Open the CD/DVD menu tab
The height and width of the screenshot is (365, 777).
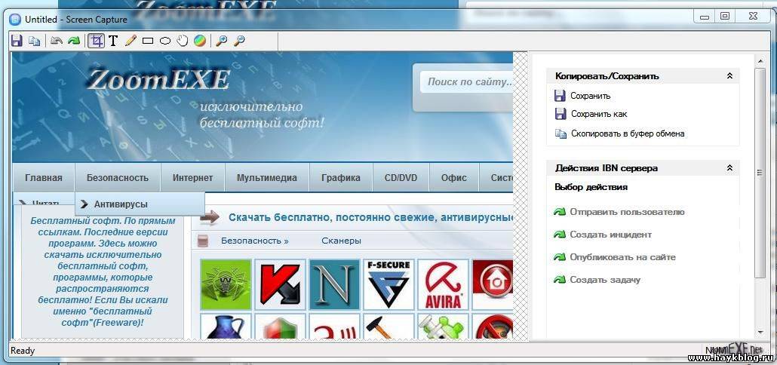[x=401, y=178]
